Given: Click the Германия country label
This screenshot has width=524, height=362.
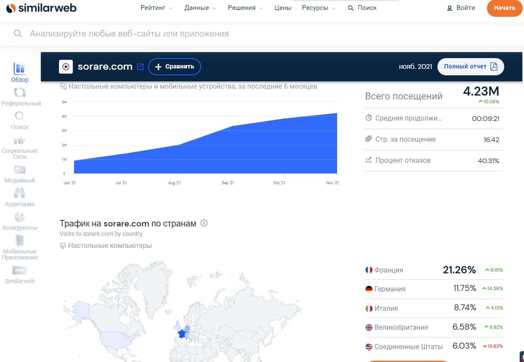Looking at the screenshot, I should click(x=390, y=289).
